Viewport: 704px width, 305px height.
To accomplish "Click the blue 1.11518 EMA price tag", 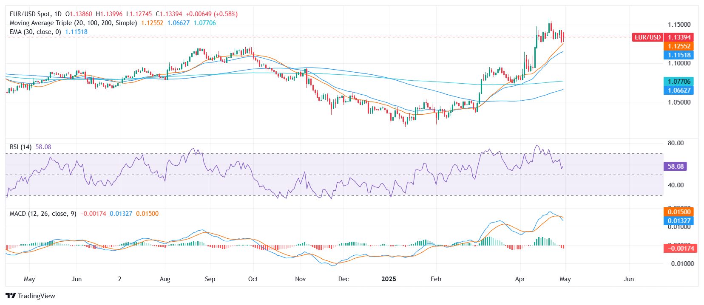I will point(679,55).
